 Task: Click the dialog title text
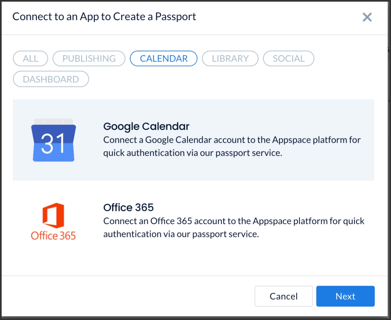(x=104, y=17)
